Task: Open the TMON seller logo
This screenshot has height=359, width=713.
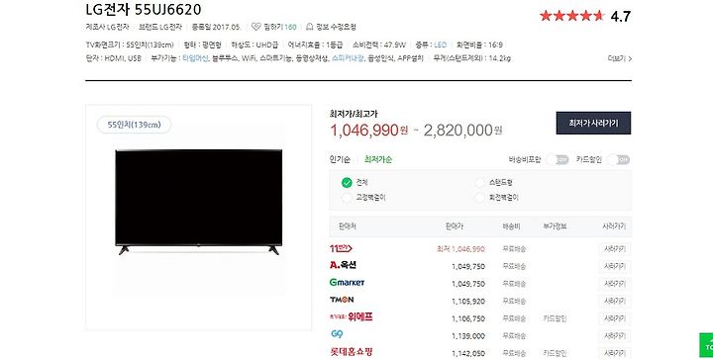Action: tap(342, 300)
